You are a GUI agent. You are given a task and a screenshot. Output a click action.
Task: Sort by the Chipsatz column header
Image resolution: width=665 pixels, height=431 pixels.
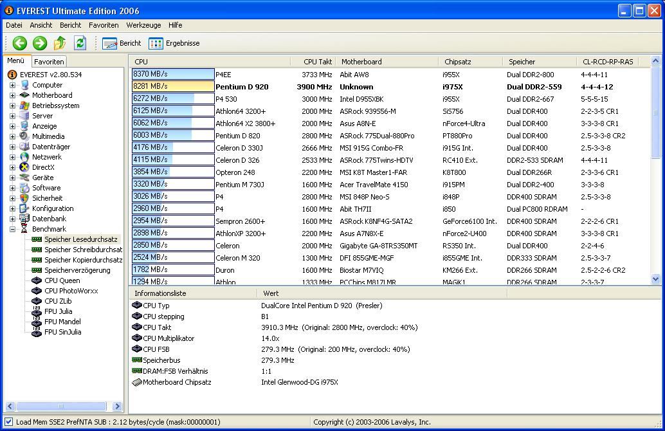click(470, 62)
